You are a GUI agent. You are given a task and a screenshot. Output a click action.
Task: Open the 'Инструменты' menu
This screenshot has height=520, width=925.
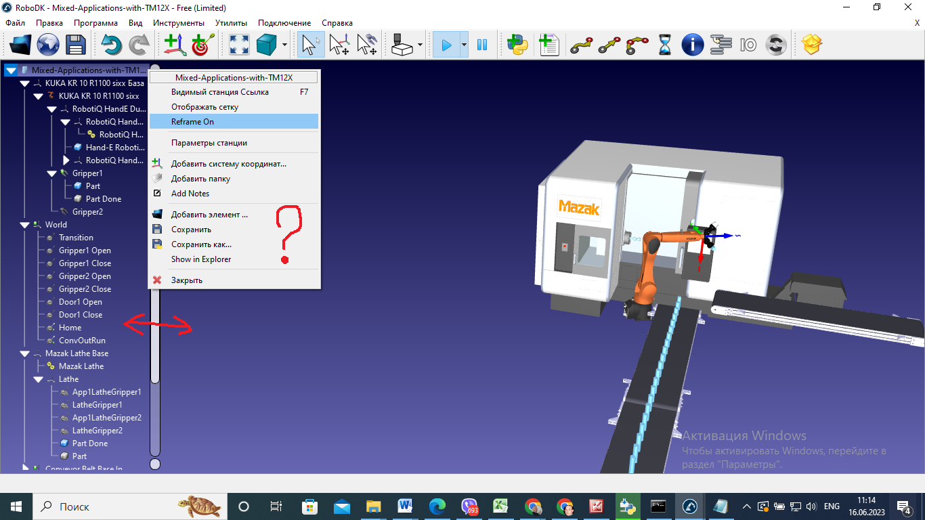pyautogui.click(x=179, y=23)
